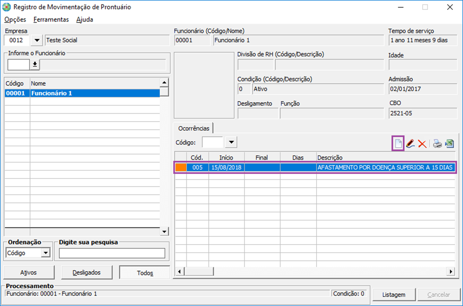Click the AFASTAMENTO POR DOENÇA description cell

point(385,167)
